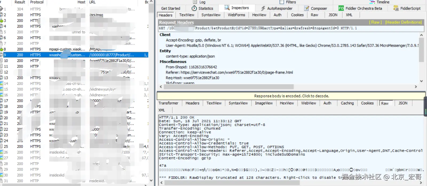Open the request JSON tab

point(333,15)
